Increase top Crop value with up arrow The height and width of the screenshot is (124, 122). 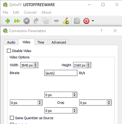[75, 94]
